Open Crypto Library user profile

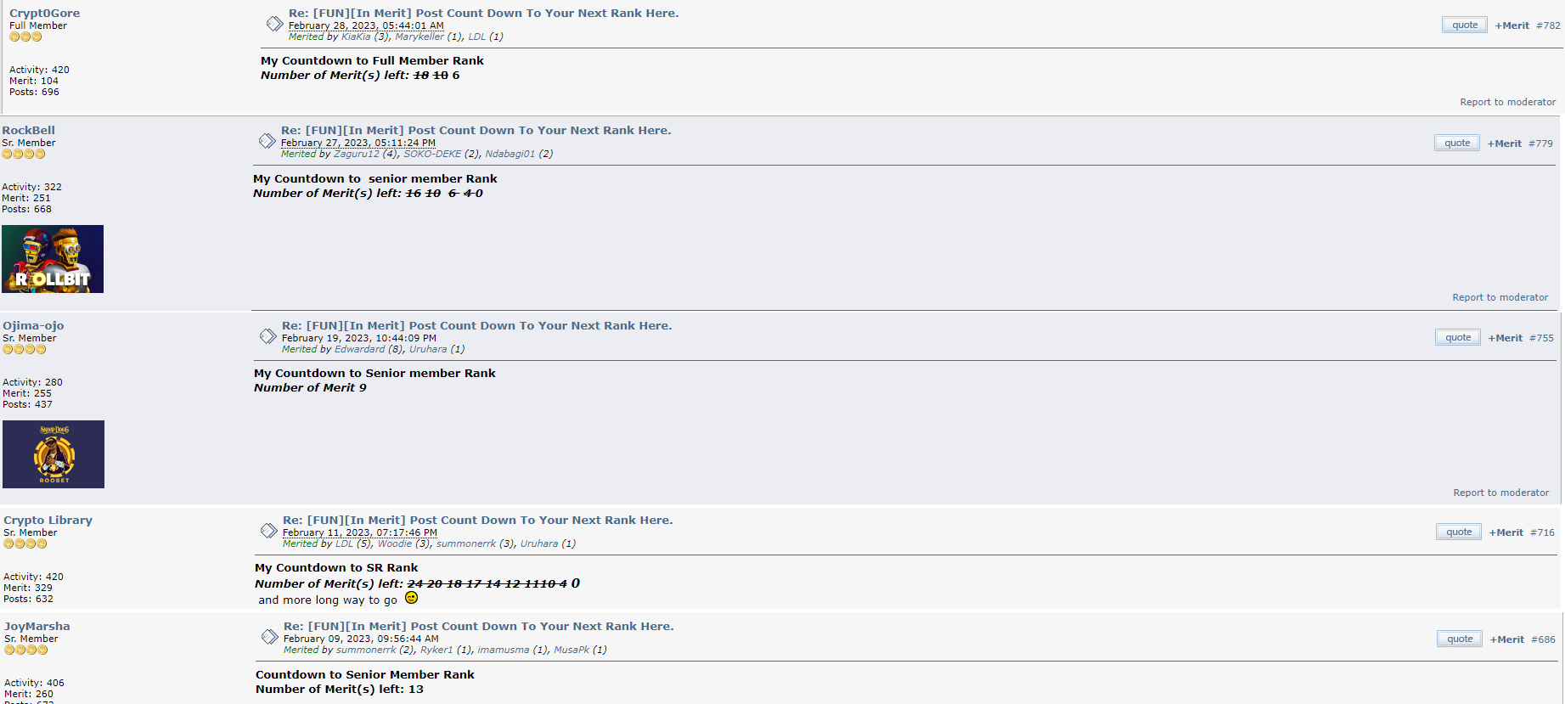tap(48, 520)
